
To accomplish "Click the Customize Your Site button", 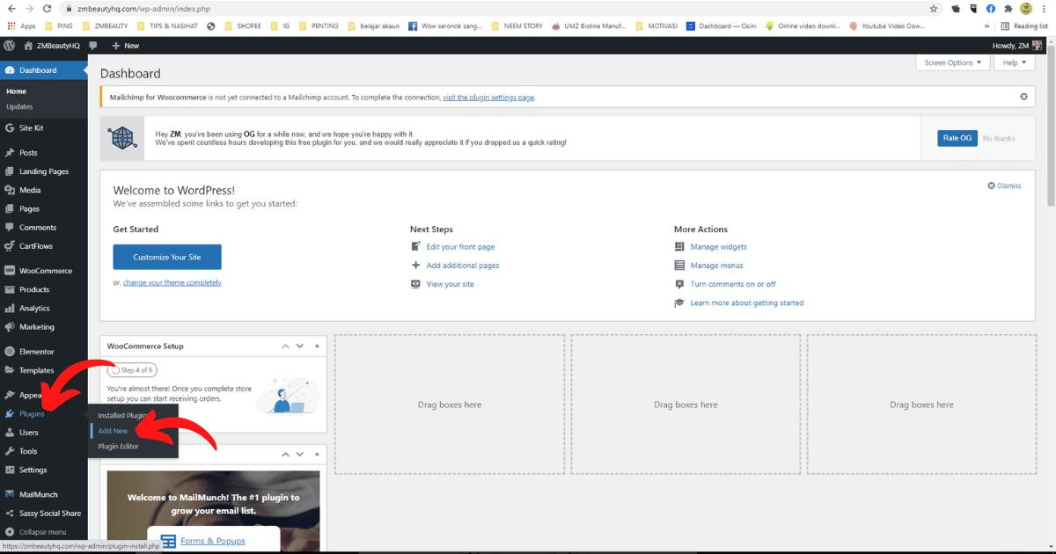I will [x=167, y=257].
